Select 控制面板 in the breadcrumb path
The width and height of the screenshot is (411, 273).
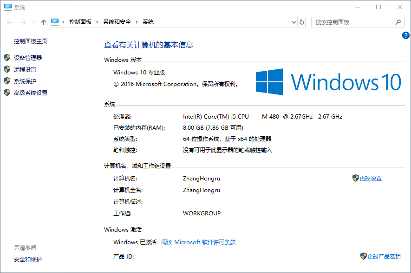[80, 22]
